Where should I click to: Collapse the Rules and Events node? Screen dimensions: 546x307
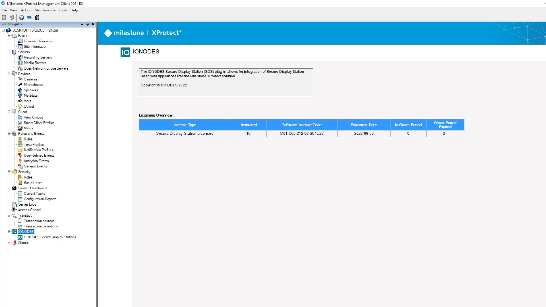(9, 134)
